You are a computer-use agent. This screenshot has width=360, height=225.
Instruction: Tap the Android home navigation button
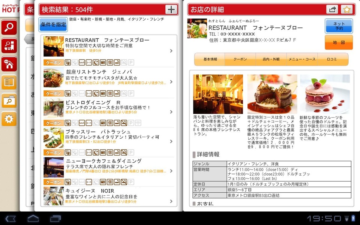(x=33, y=218)
